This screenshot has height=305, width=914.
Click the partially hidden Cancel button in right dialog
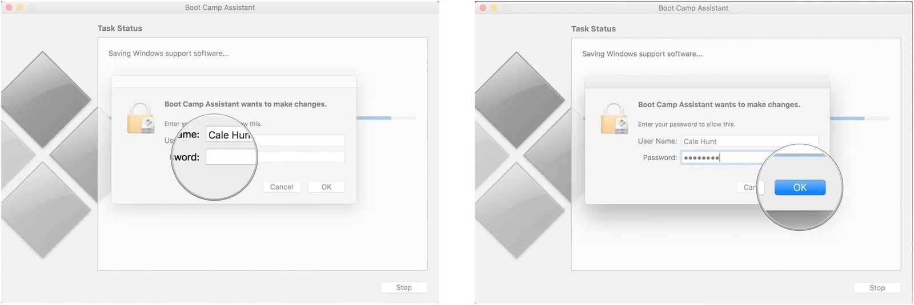pos(749,188)
